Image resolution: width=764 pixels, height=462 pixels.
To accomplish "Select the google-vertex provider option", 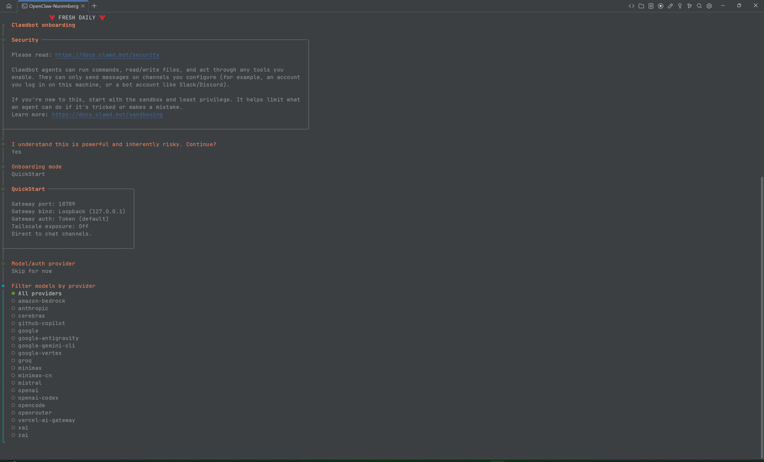I will [x=36, y=353].
